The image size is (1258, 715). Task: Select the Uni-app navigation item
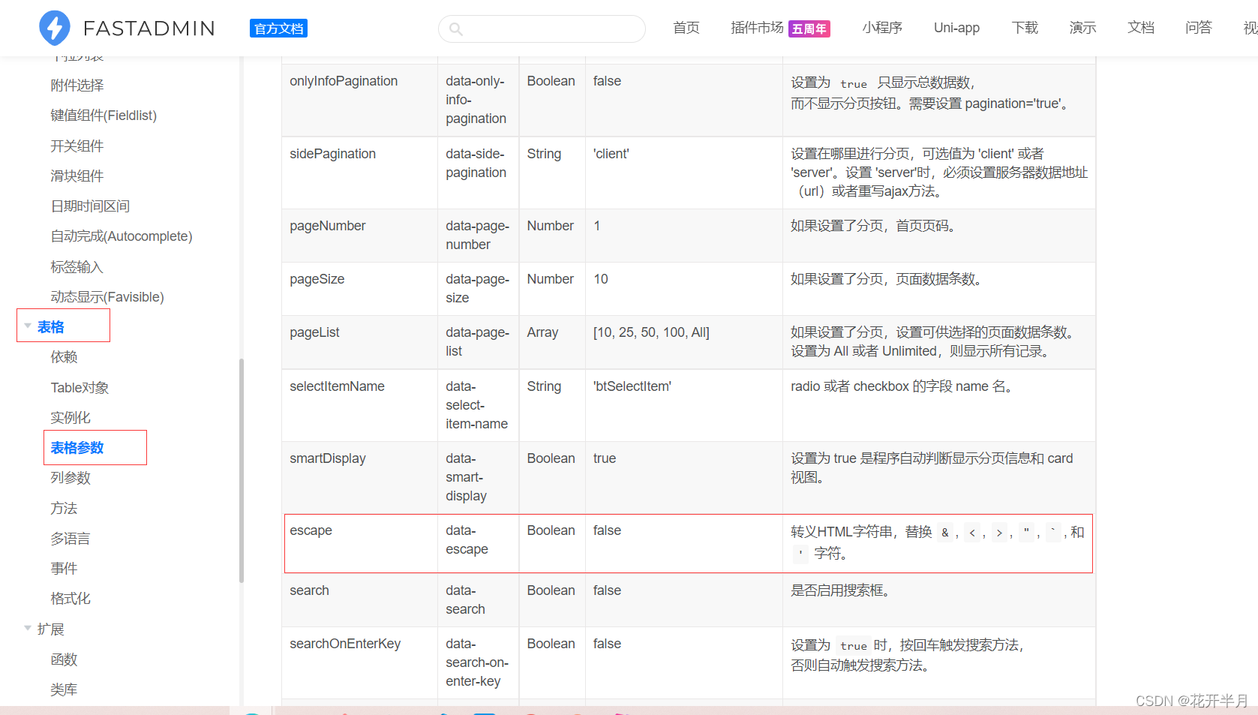click(x=956, y=28)
